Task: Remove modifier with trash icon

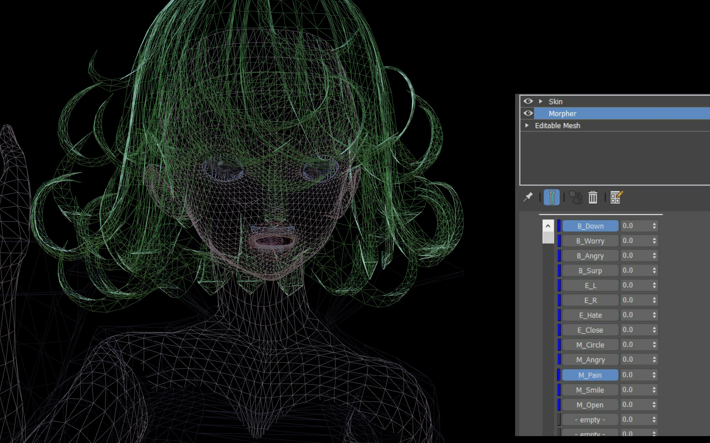Action: (x=593, y=197)
